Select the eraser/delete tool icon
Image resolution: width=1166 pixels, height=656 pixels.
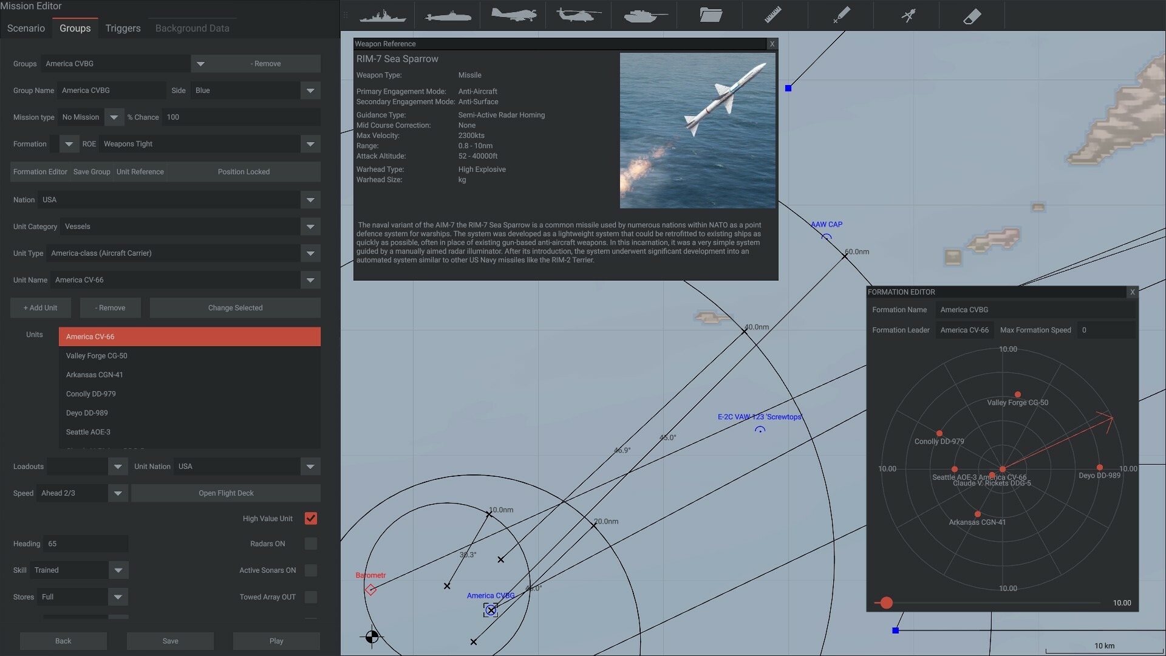[x=972, y=15]
